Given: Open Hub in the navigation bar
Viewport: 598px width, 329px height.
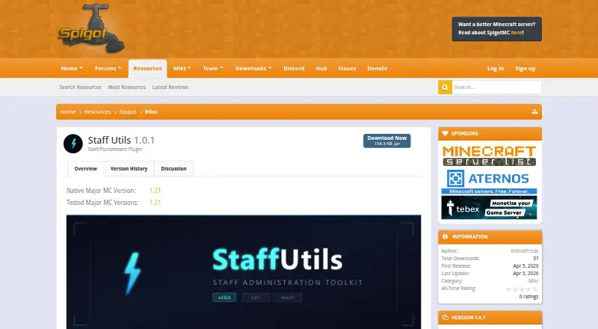Looking at the screenshot, I should coord(321,68).
